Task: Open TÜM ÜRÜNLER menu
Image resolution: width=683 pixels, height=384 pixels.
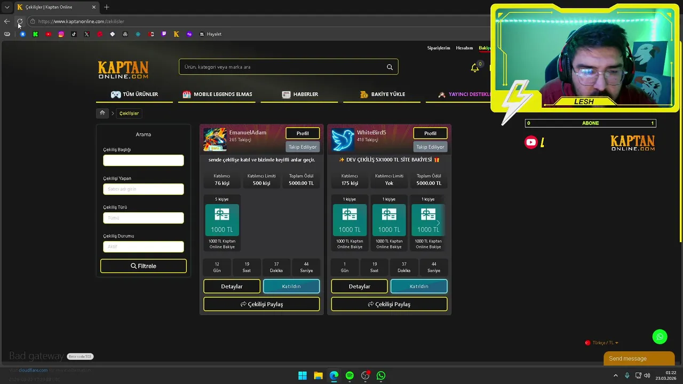Action: [x=134, y=94]
